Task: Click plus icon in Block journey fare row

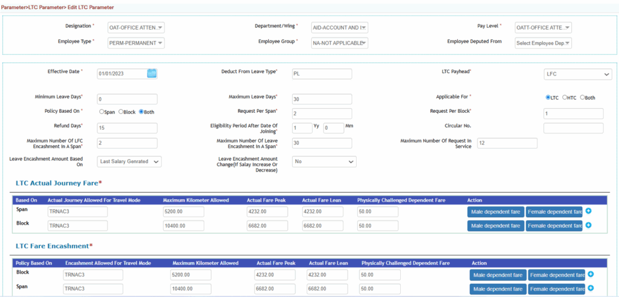Action: (x=588, y=225)
